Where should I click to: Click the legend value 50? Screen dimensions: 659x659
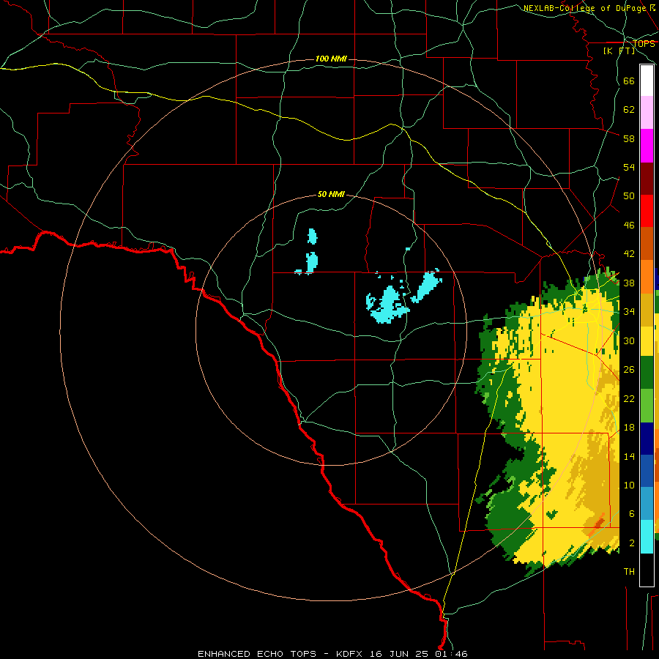point(629,196)
